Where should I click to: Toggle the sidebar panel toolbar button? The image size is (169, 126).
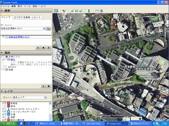(x=56, y=11)
